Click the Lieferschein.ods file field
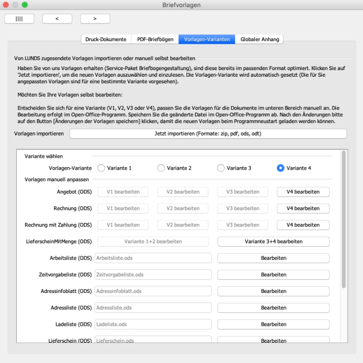The height and width of the screenshot is (363, 363). pyautogui.click(x=153, y=340)
